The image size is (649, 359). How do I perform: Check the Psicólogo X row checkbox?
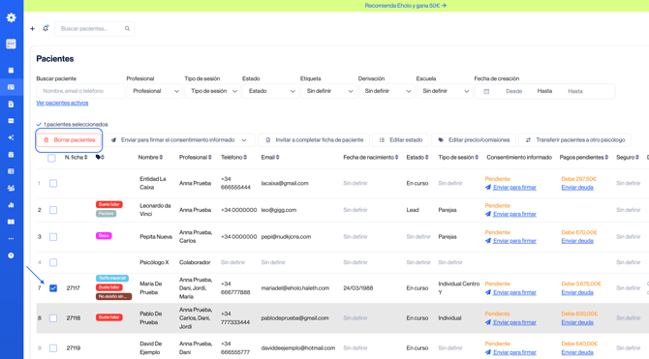click(53, 262)
